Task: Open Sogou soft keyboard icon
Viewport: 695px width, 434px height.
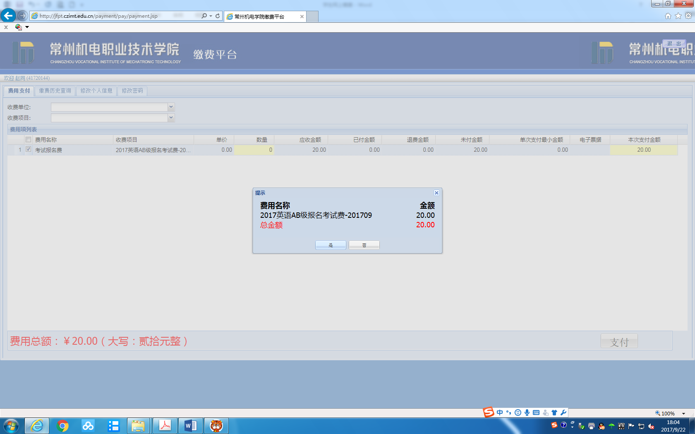Action: click(536, 413)
